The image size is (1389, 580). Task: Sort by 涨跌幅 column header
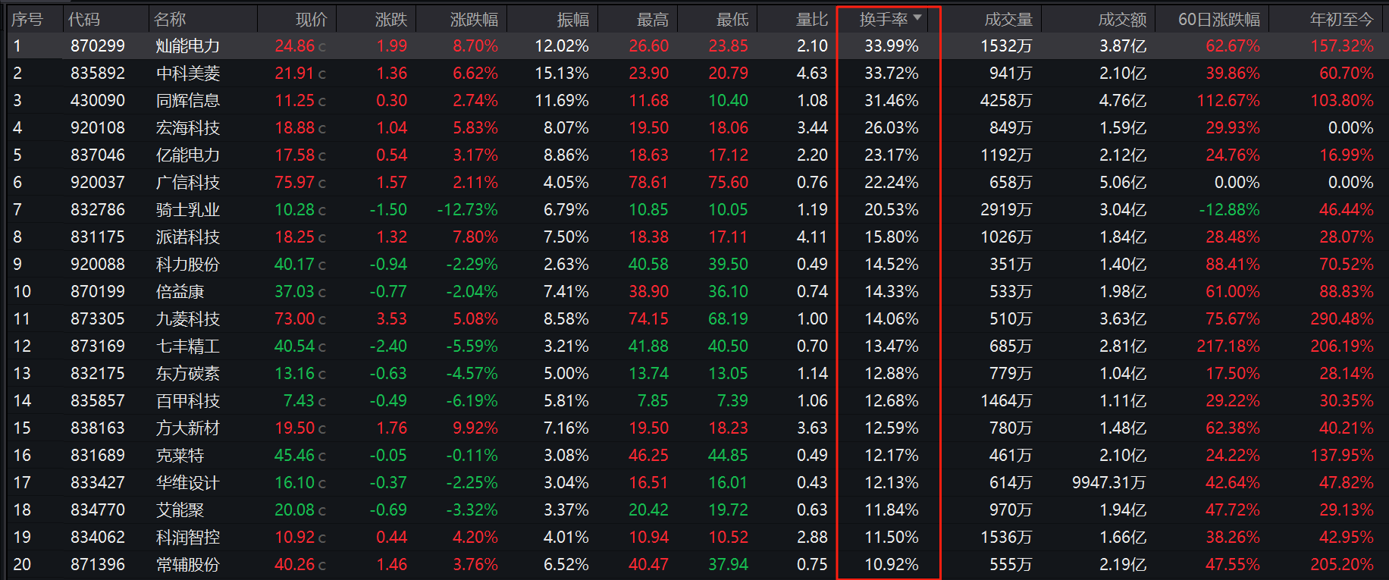tap(474, 20)
